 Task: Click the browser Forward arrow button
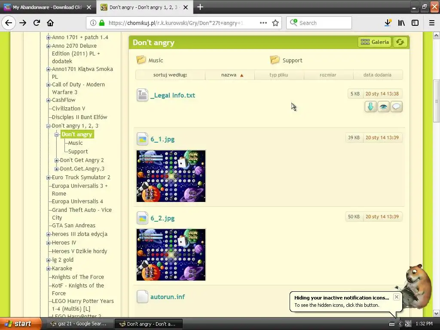pyautogui.click(x=23, y=23)
